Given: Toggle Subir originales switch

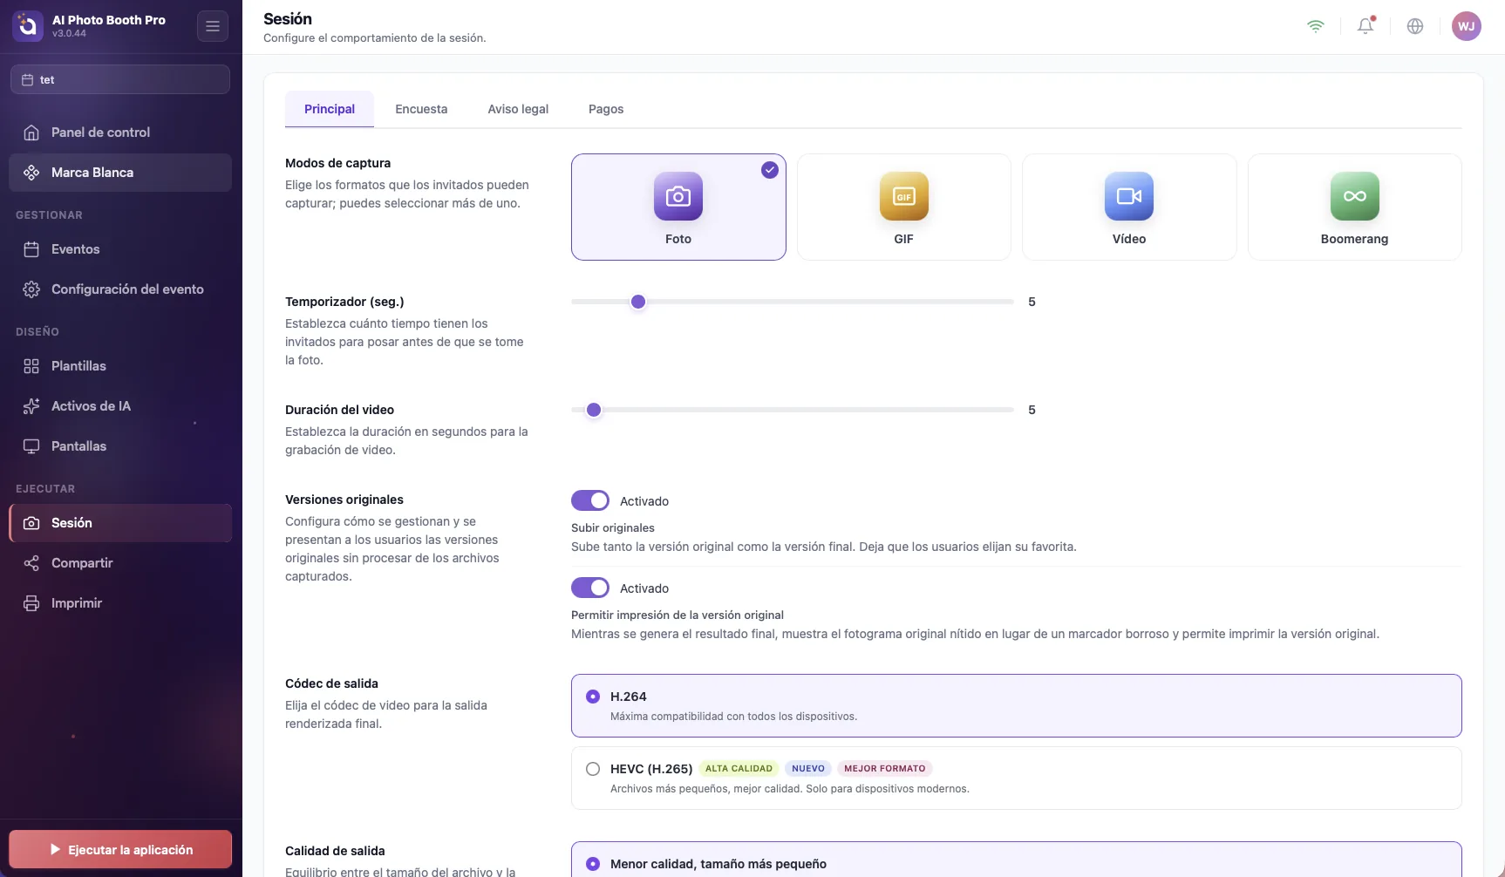Looking at the screenshot, I should coord(590,500).
